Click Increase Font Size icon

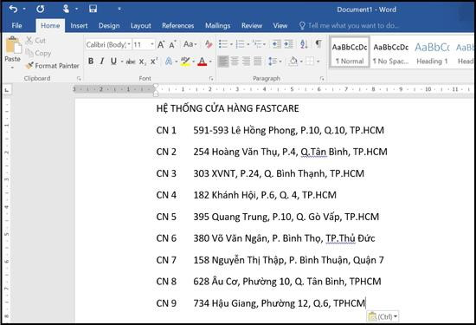pos(161,45)
